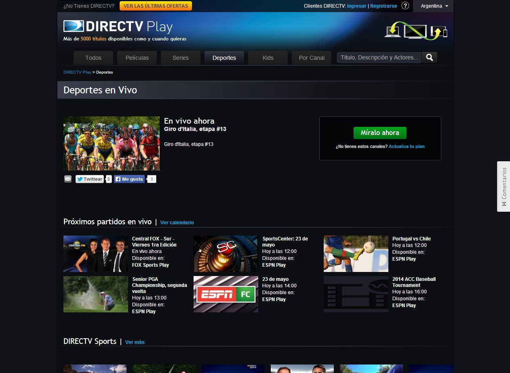Open the Argentina country dropdown
Image resolution: width=510 pixels, height=373 pixels.
tap(434, 6)
